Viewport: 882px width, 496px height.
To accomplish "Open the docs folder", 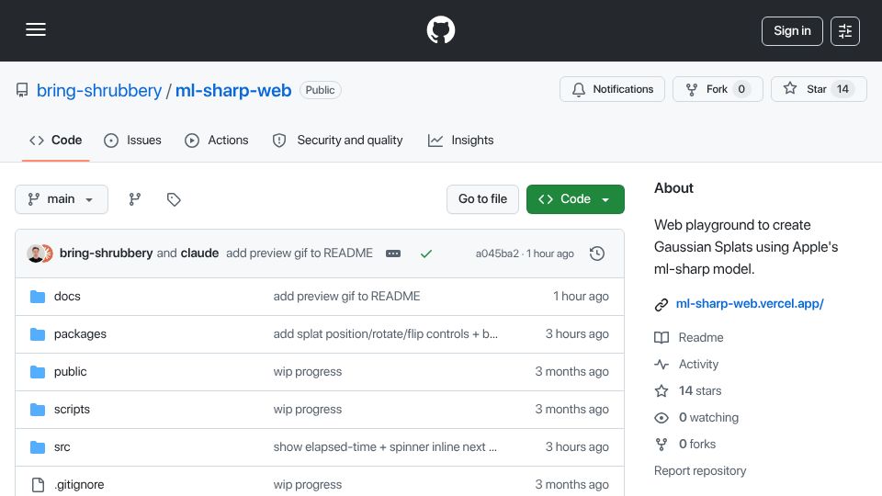I will click(67, 297).
